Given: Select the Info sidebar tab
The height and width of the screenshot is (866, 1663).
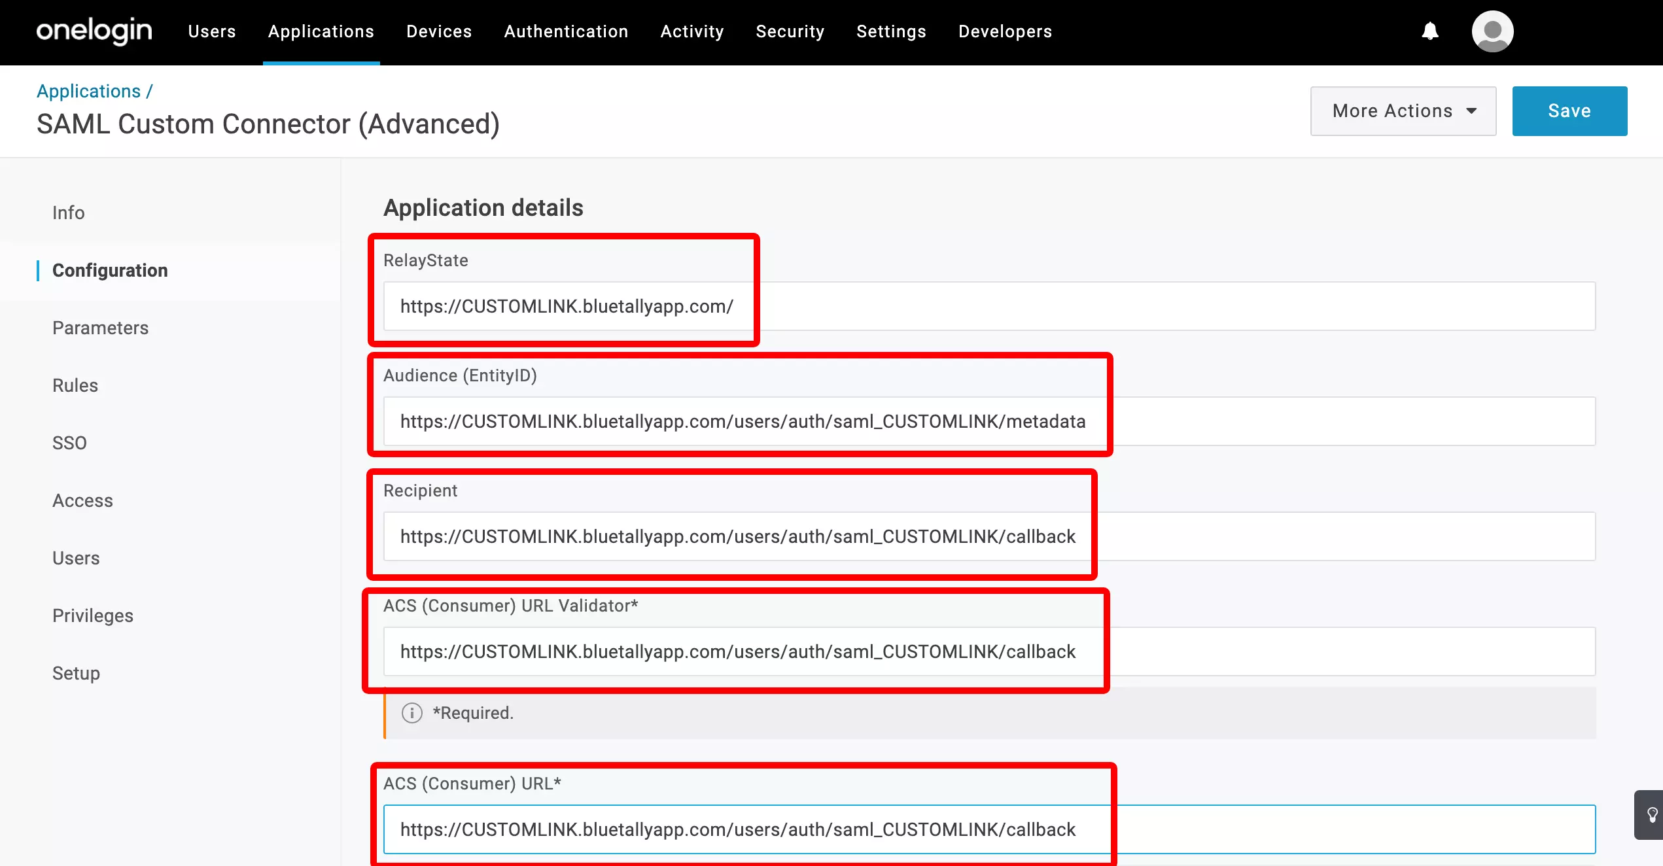Looking at the screenshot, I should pos(68,213).
